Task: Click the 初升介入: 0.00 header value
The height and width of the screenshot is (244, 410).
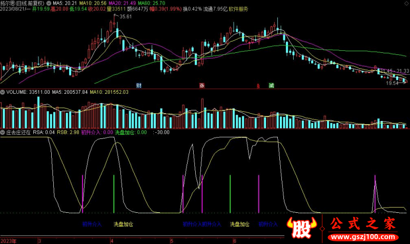Action: click(97, 132)
